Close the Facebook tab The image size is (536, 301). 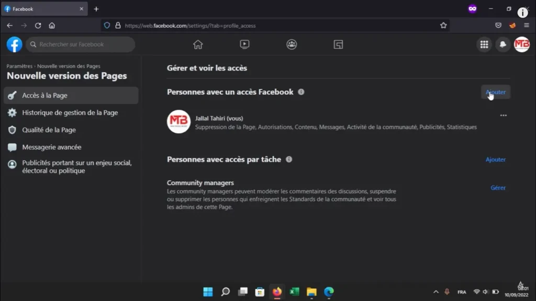(x=81, y=9)
